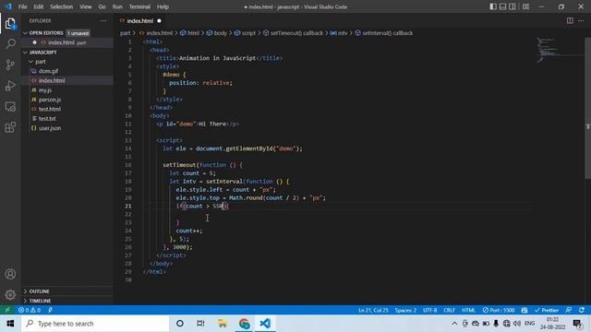Open File Explorer from the taskbar
591x332 pixels.
pos(223,324)
